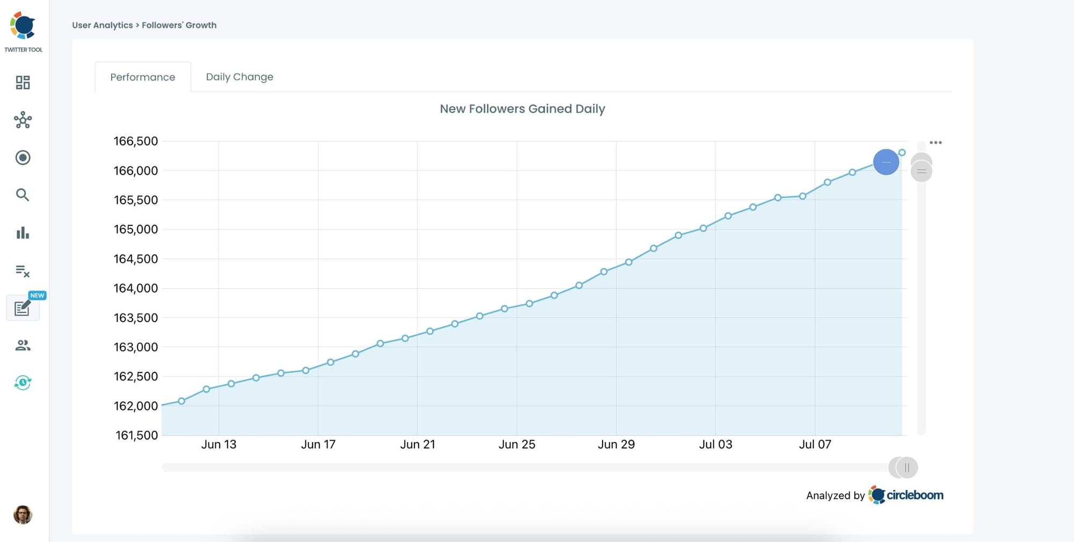Open the Followers' Growth breadcrumb item
This screenshot has width=1074, height=542.
(180, 25)
